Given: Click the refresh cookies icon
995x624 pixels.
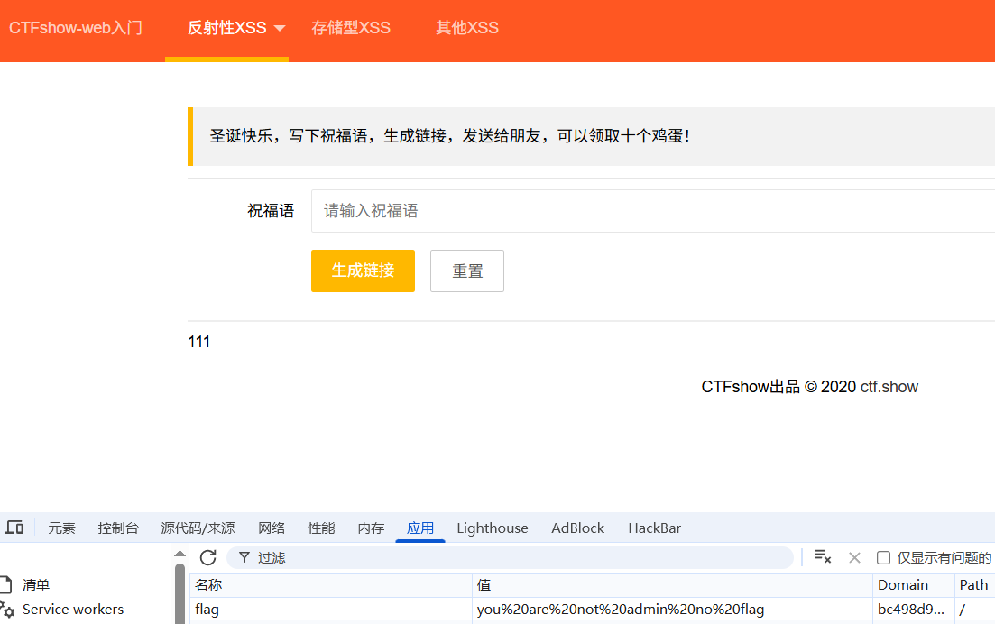Looking at the screenshot, I should [x=208, y=558].
